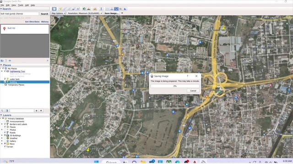Select the Add Placemark pushpin tool
The height and width of the screenshot is (164, 293).
pyautogui.click(x=60, y=9)
